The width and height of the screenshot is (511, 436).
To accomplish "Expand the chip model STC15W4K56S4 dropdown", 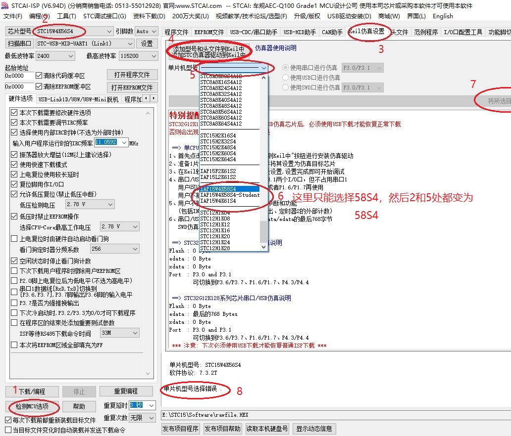I will point(109,32).
